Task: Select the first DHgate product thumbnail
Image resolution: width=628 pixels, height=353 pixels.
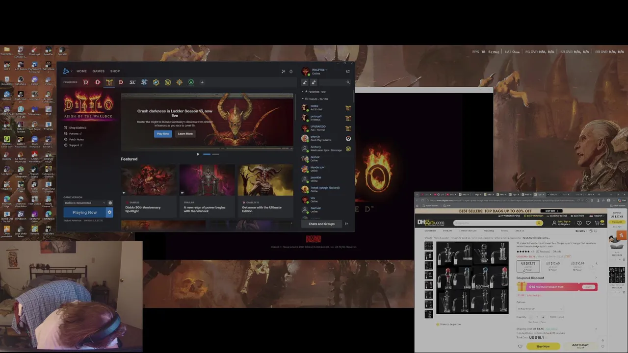Action: (428, 246)
